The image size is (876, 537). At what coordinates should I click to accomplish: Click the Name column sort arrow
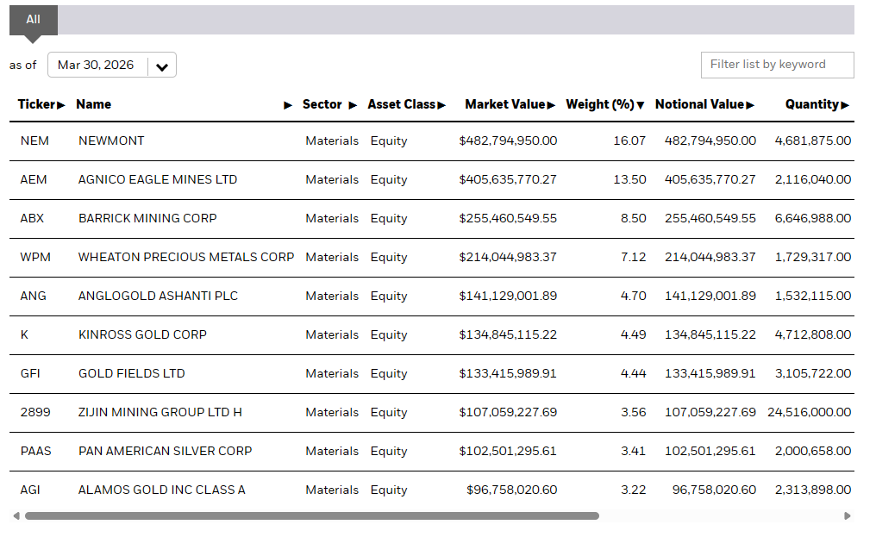coord(288,105)
